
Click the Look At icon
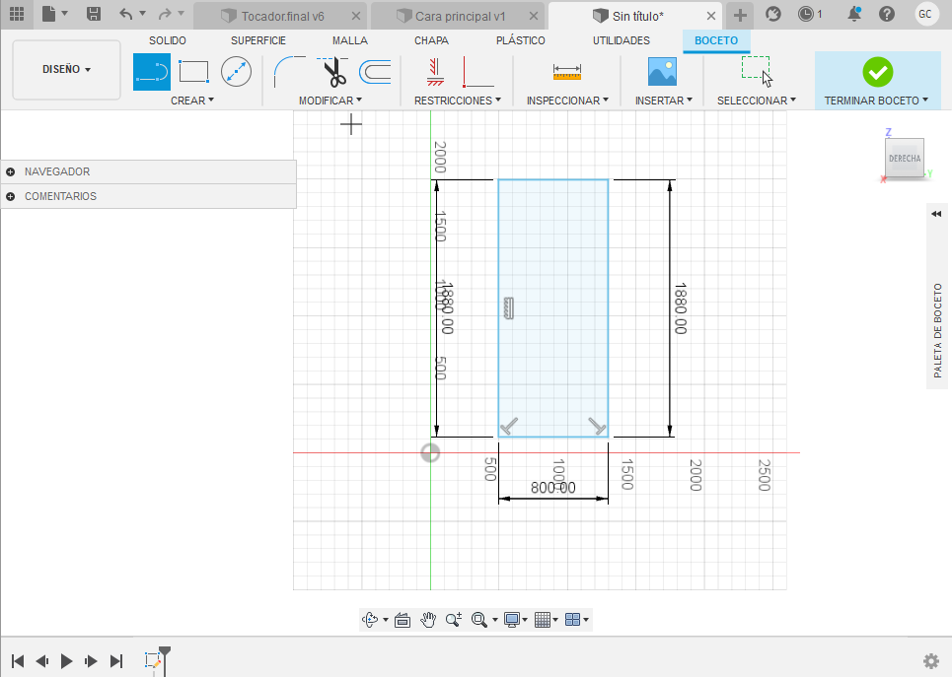pyautogui.click(x=403, y=620)
